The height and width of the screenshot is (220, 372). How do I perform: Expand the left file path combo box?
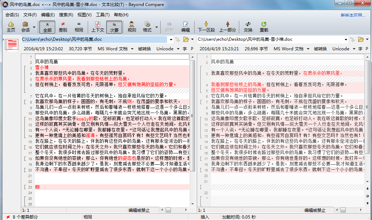point(171,39)
